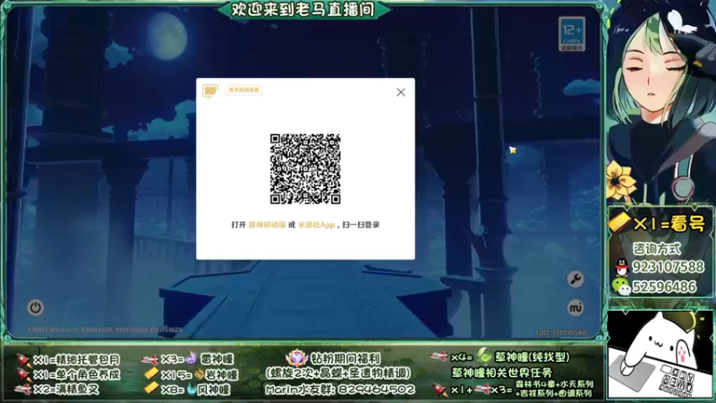Viewport: 716px width, 403px height.
Task: Open the 原神移动端 link
Action: point(267,225)
